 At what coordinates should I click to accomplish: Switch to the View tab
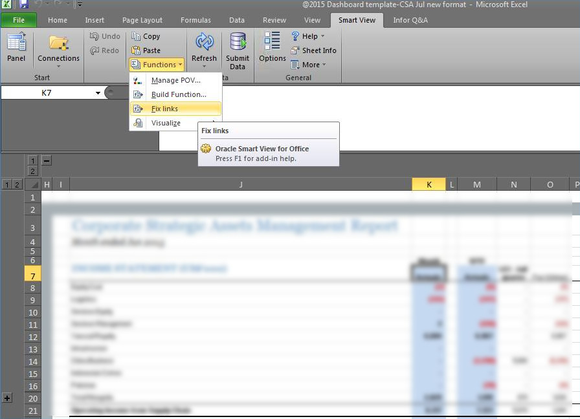(x=312, y=20)
